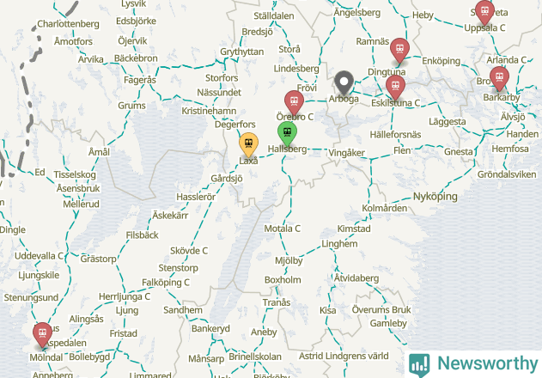542x378 pixels.
Task: Select the Uddevalla C station label
Action: point(39,256)
